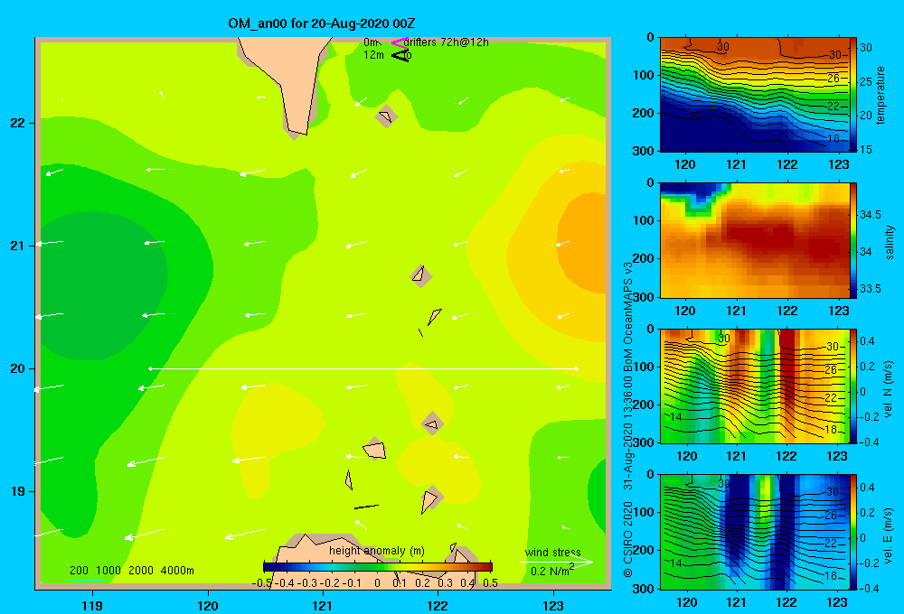
Task: Click the '33.5' tick on salinity scale
Action: coord(871,289)
